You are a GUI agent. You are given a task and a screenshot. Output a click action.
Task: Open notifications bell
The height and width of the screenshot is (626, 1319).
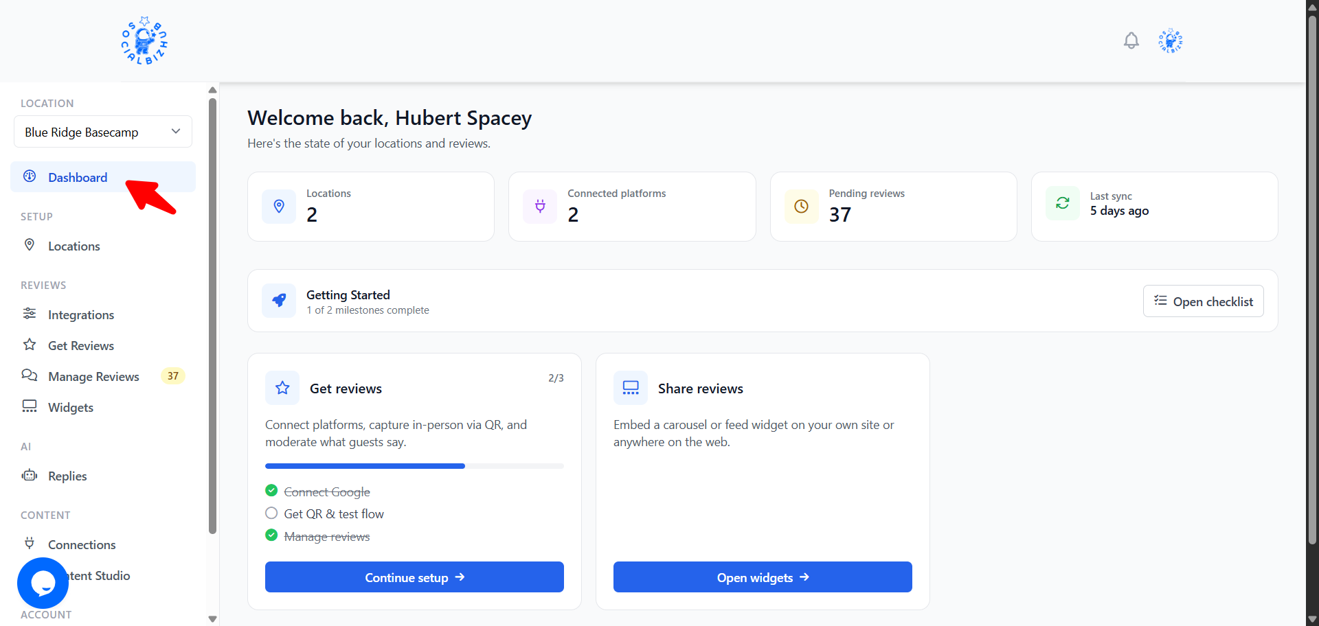pos(1131,40)
